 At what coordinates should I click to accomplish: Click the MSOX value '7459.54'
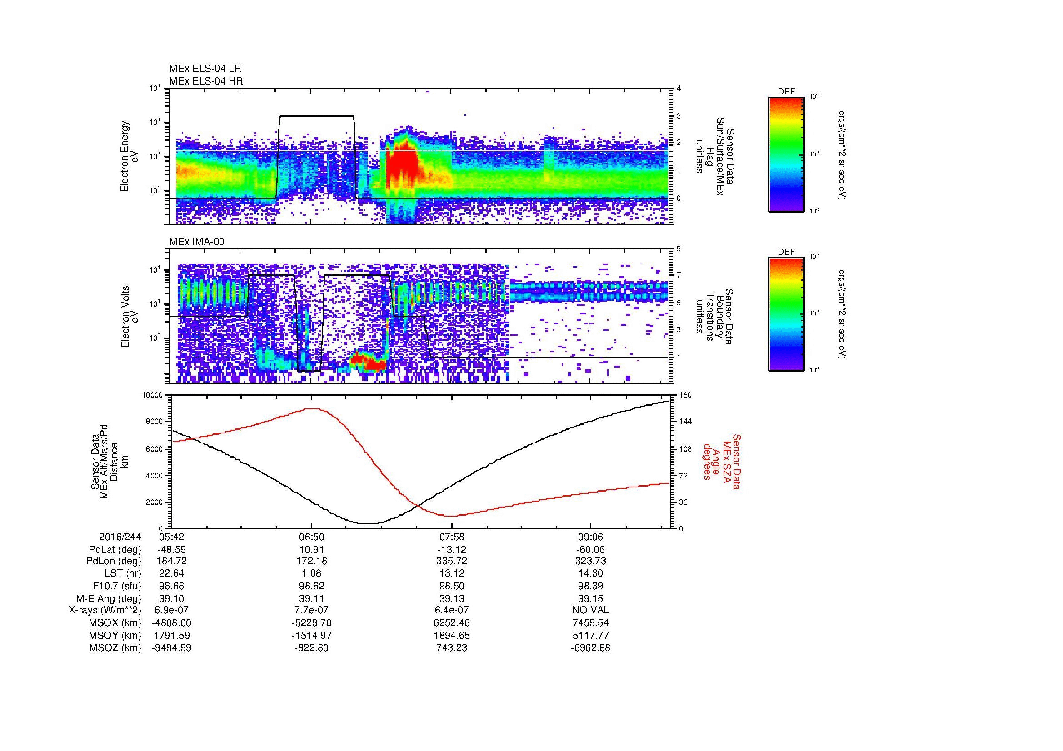coord(591,623)
